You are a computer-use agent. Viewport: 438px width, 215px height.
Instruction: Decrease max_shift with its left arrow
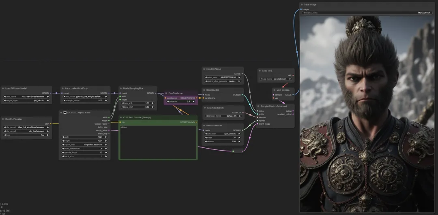tap(122, 103)
